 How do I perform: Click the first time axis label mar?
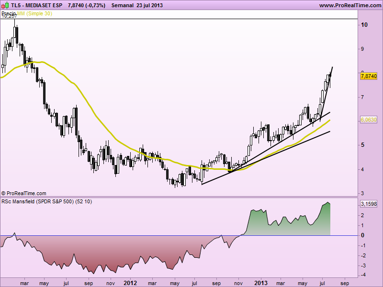(x=24, y=283)
